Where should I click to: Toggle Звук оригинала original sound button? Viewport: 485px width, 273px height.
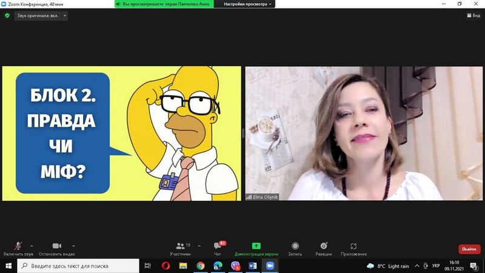(x=38, y=16)
